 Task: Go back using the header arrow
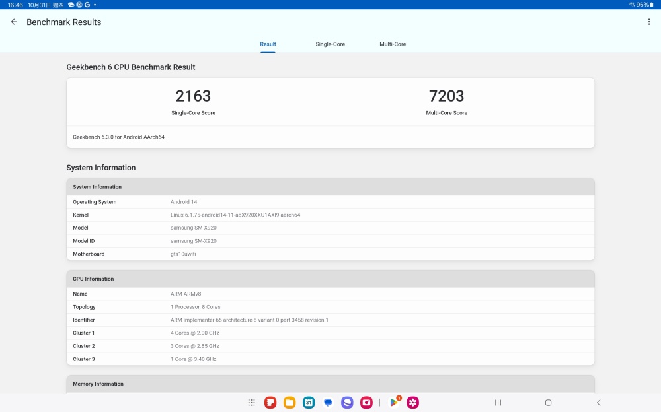(14, 22)
